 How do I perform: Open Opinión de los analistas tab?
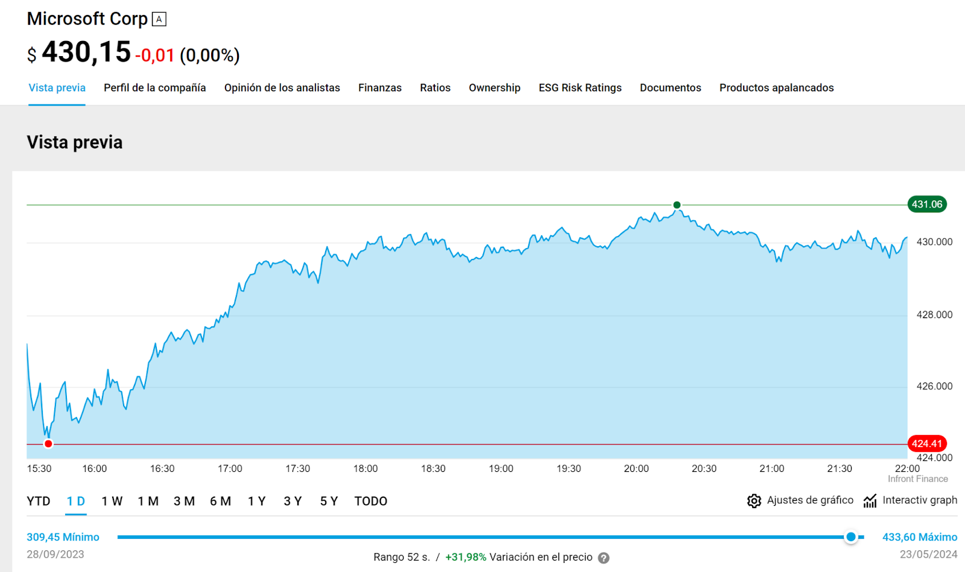(282, 87)
